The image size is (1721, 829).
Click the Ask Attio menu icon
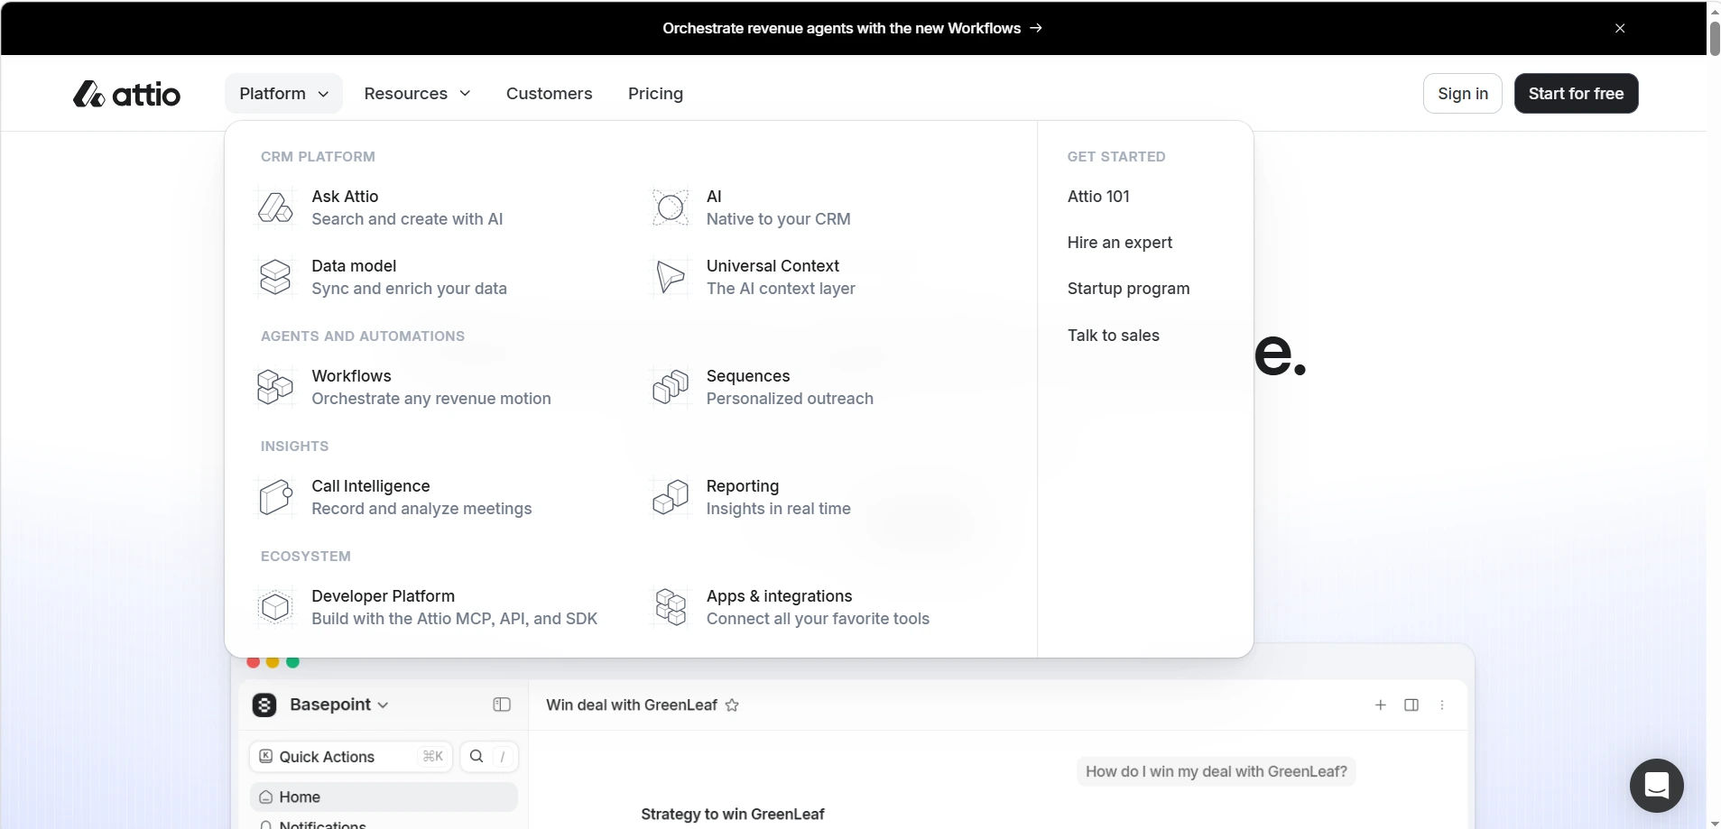[275, 207]
